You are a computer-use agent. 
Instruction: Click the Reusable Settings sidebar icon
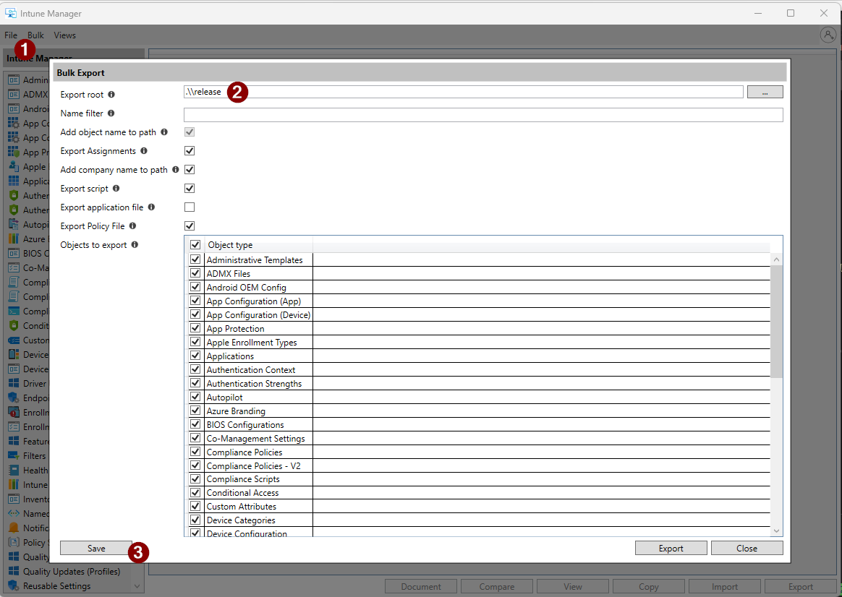click(x=14, y=585)
